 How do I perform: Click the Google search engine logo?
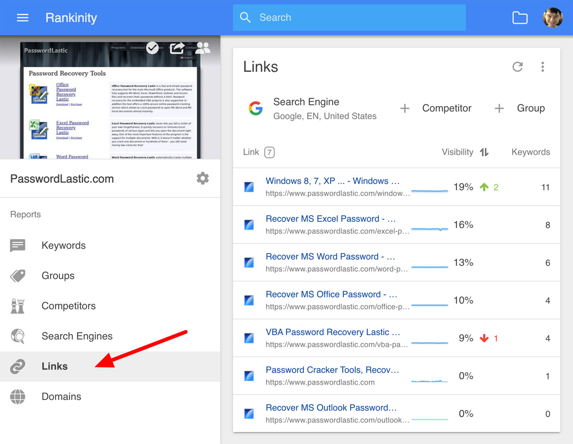(x=256, y=108)
